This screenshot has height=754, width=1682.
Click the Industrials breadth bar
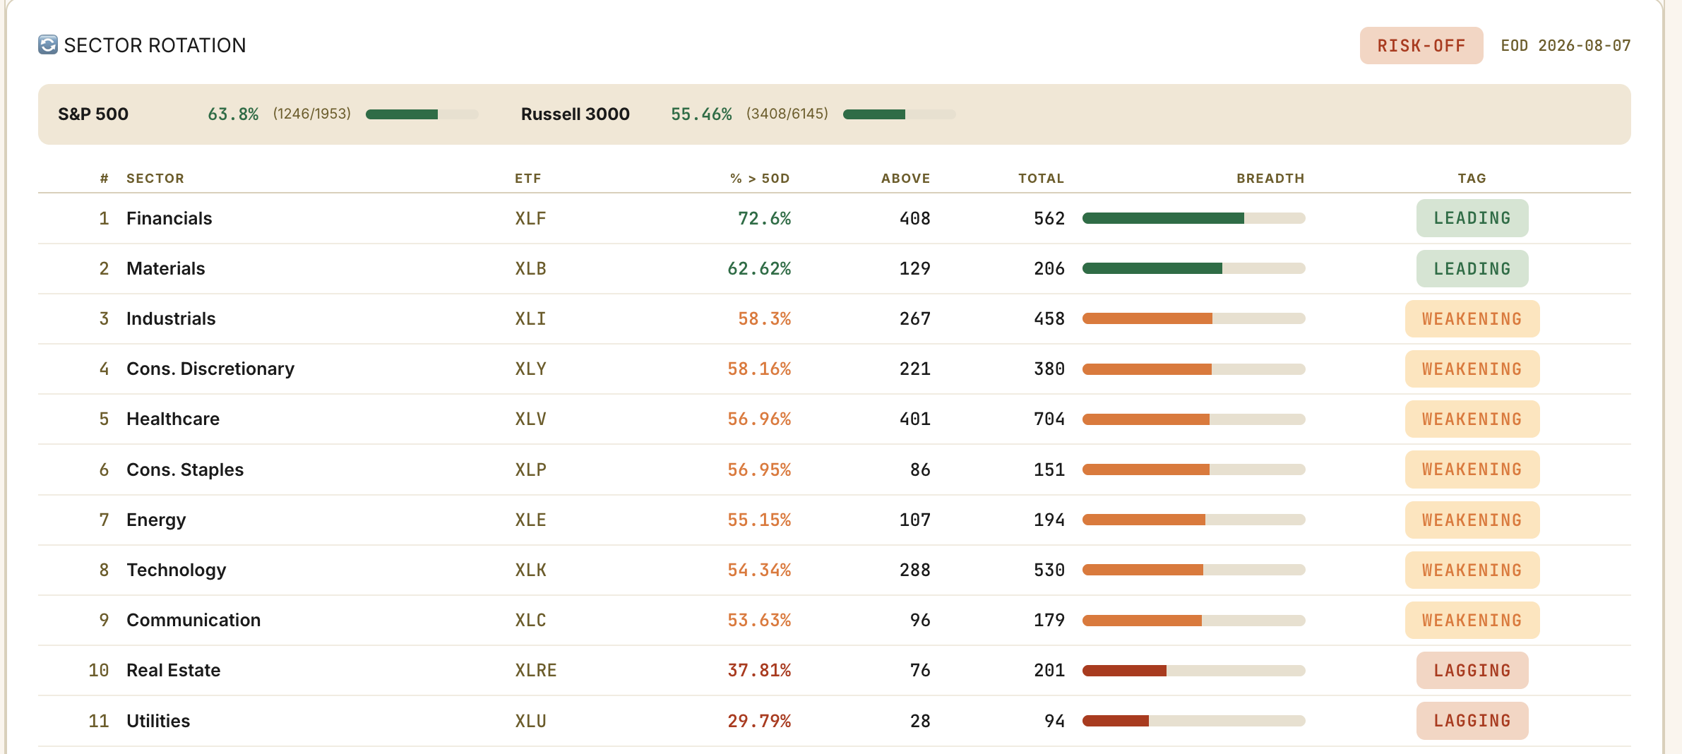[1194, 319]
